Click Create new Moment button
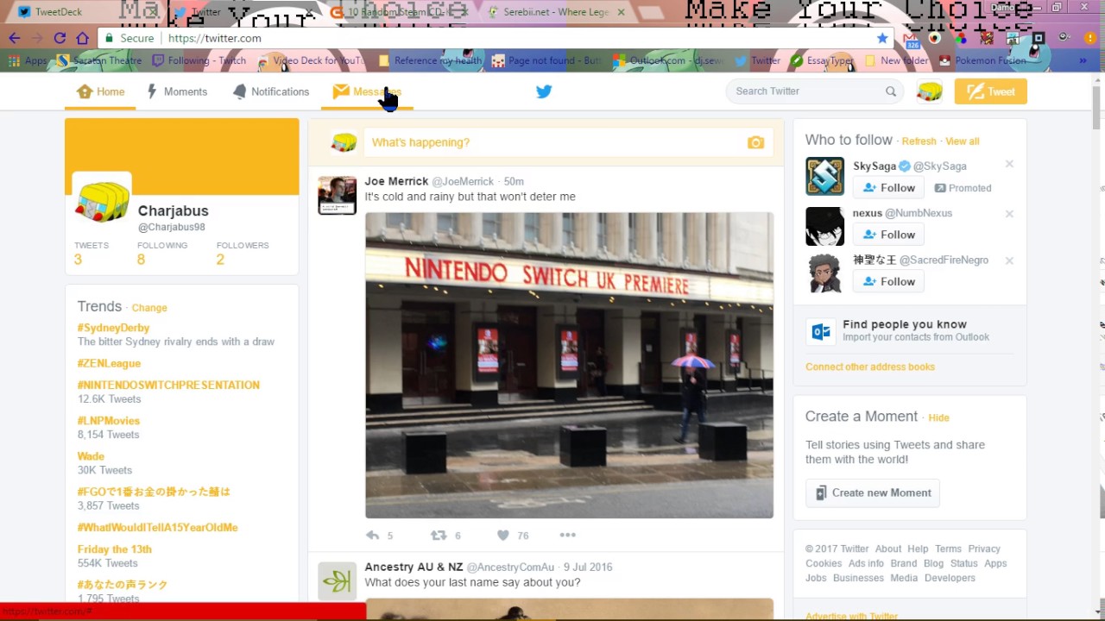The height and width of the screenshot is (621, 1105). coord(873,492)
